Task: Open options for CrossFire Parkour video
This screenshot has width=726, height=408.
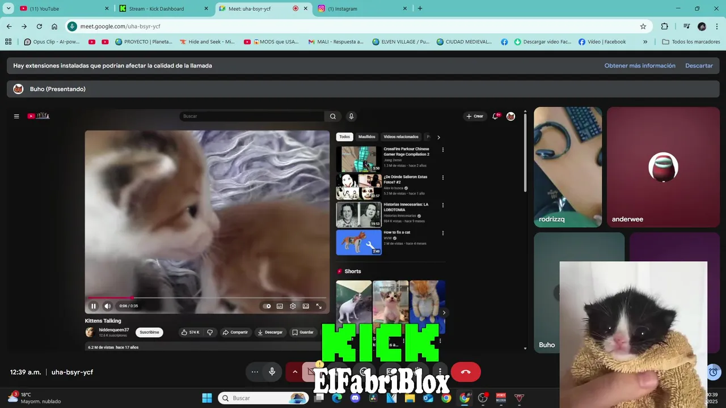Action: tap(443, 150)
